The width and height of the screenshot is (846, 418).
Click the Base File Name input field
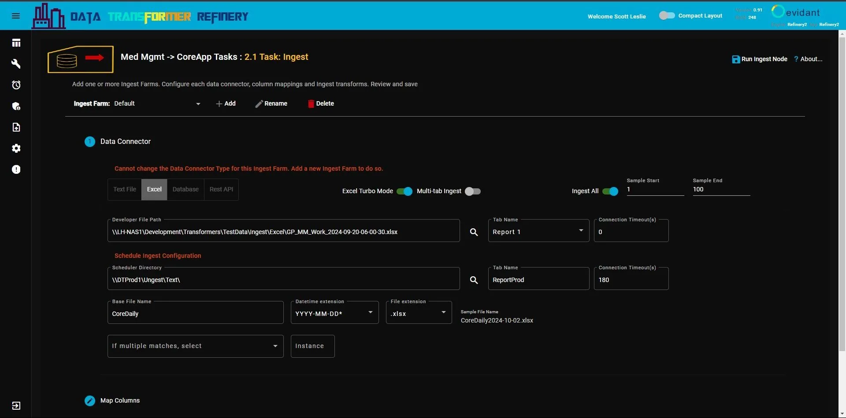[x=195, y=314]
